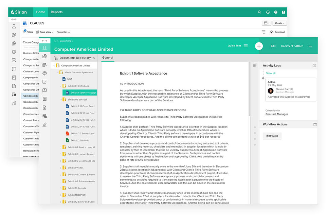Expand Exhibit 07 Sites folder
Viewport: 326px width, 217px height.
(61, 168)
